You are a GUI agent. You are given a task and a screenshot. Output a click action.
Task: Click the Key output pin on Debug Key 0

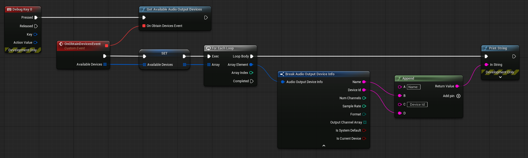35,35
